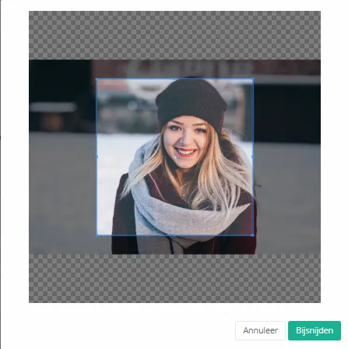Click the bottom-left corner crop handle
The image size is (348, 349).
click(x=97, y=235)
